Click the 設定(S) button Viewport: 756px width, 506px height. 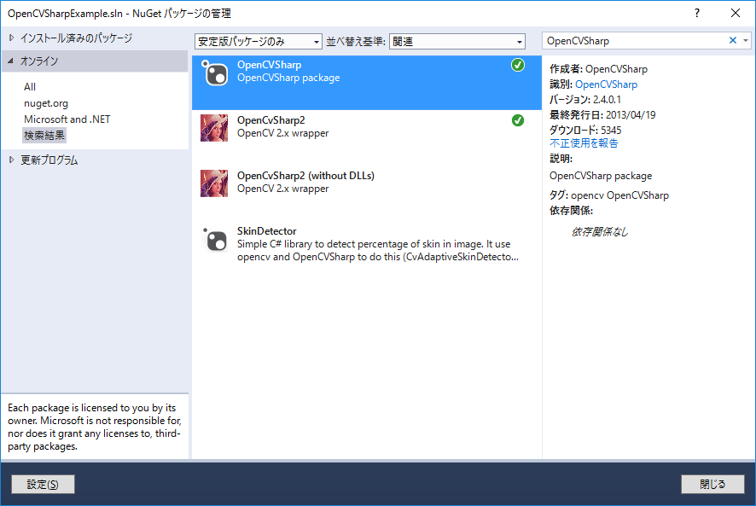43,485
